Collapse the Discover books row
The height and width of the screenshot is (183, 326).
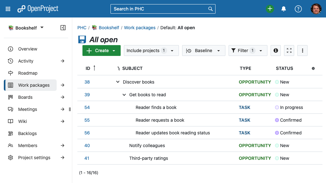[x=118, y=82]
